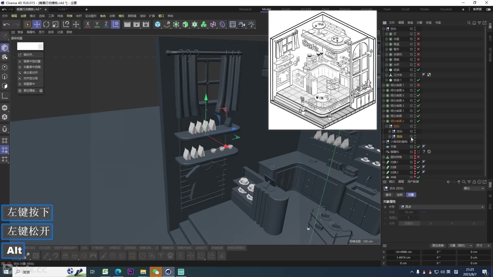Click 轴居中到对象 button
This screenshot has width=493, height=277.
30,61
